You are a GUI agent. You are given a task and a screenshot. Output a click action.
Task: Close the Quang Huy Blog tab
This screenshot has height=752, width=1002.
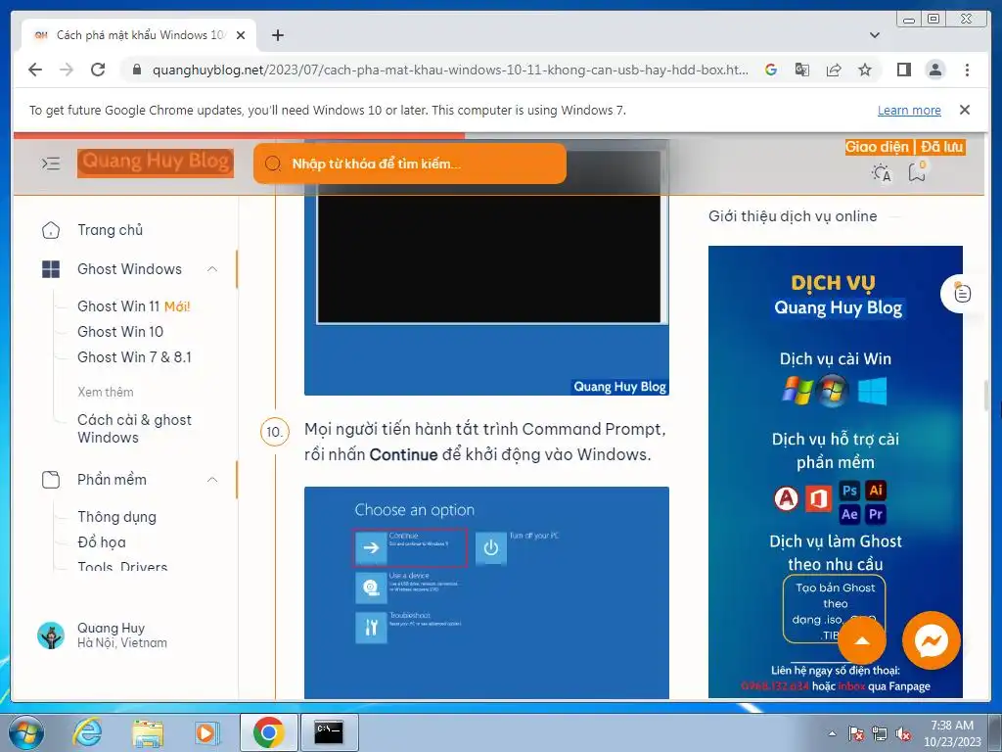click(x=241, y=35)
